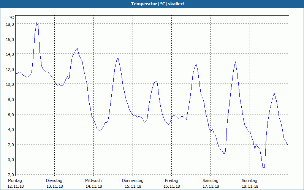Click the Mittwoch label on the time axis
This screenshot has width=304, height=190.
[x=93, y=180]
